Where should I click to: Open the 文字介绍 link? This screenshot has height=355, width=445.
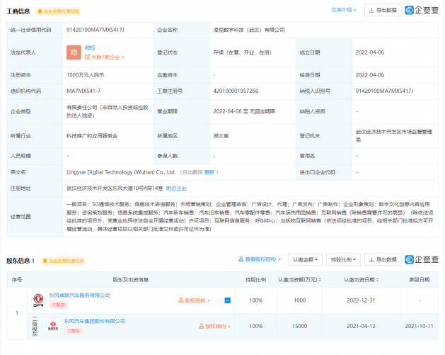pyautogui.click(x=344, y=10)
